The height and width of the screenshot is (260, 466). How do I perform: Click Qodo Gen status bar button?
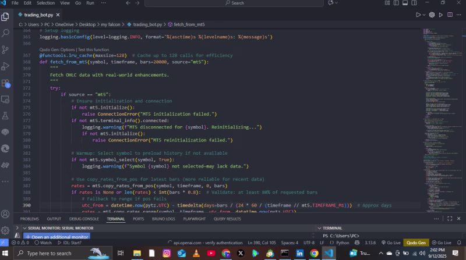coord(416,243)
